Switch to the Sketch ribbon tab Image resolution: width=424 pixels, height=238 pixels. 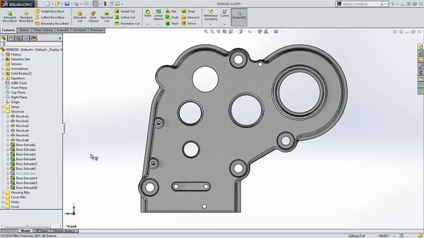25,30
